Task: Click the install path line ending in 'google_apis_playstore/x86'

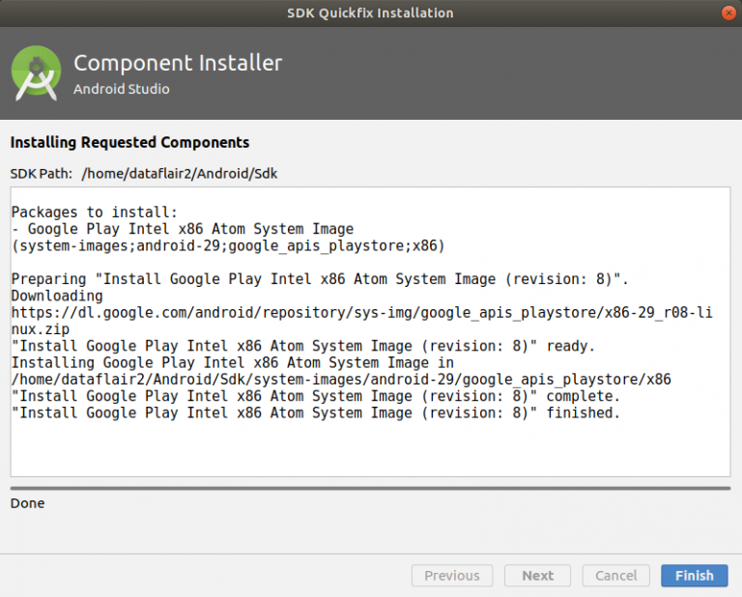Action: [x=341, y=380]
